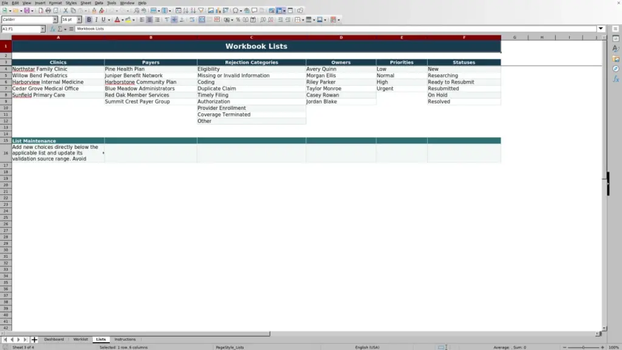Insert a chart via toolbar icon
This screenshot has width=622, height=350.
(x=218, y=11)
